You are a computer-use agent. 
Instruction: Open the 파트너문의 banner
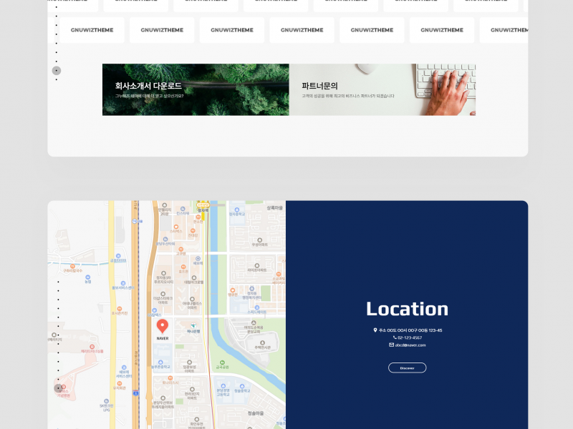pyautogui.click(x=382, y=90)
